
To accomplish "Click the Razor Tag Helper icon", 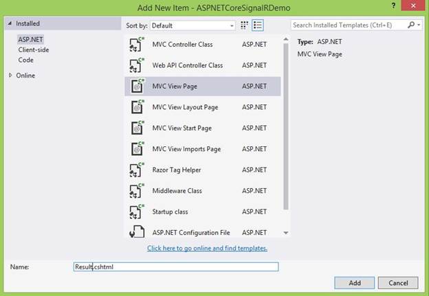I will 137,170.
